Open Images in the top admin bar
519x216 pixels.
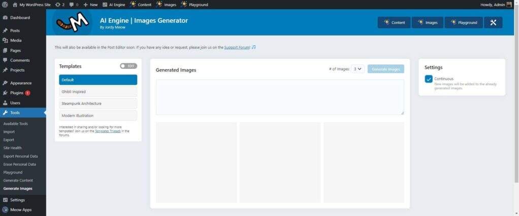click(x=166, y=5)
